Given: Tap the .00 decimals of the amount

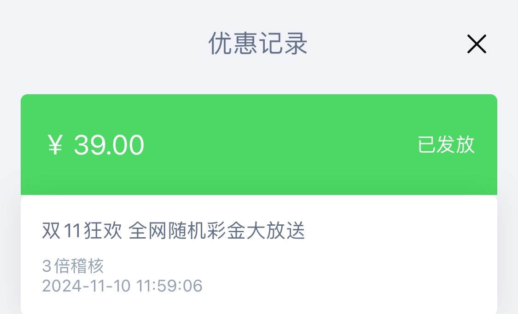Looking at the screenshot, I should 124,145.
